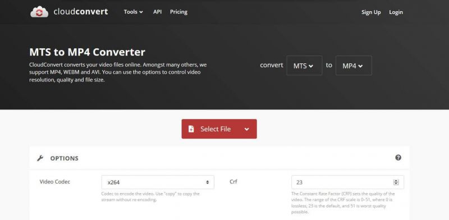The image size is (449, 220).
Task: Click the Login link
Action: pyautogui.click(x=396, y=12)
